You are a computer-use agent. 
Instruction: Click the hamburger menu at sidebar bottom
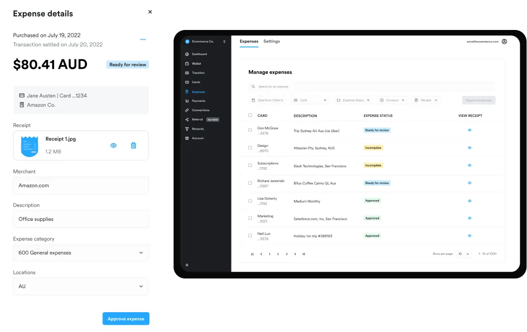(x=187, y=265)
